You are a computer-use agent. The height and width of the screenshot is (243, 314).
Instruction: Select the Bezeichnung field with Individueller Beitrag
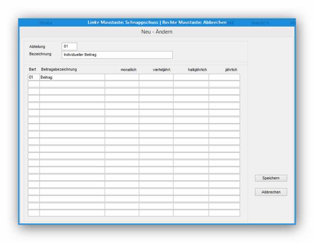pyautogui.click(x=117, y=55)
